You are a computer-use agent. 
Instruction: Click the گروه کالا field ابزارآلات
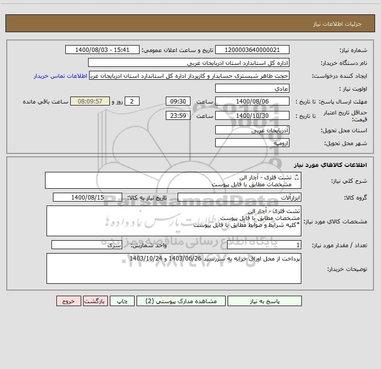point(239,197)
